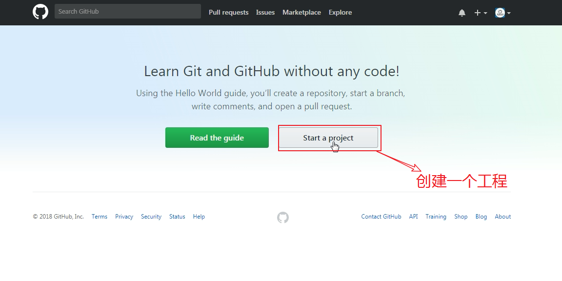
Task: Expand the plus create-new dropdown
Action: [481, 13]
